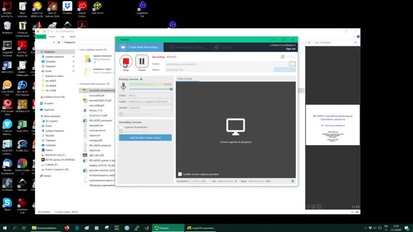Image resolution: width=413 pixels, height=232 pixels.
Task: Toggle the Webcast checkbox in Panopto
Action: point(282,57)
